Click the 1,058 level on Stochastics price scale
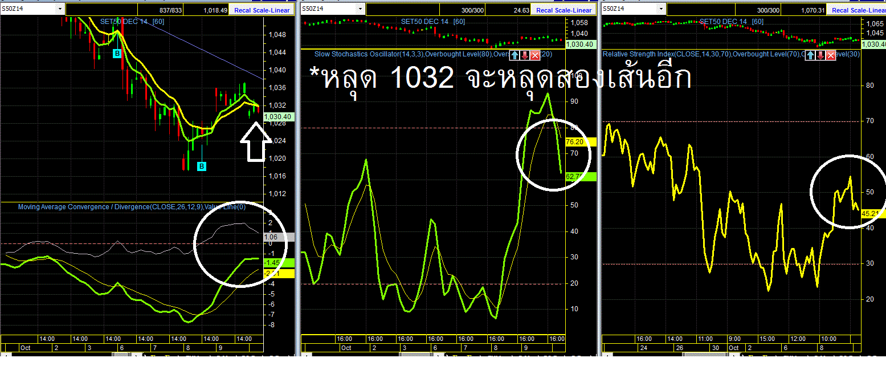The image size is (886, 366). [x=578, y=23]
